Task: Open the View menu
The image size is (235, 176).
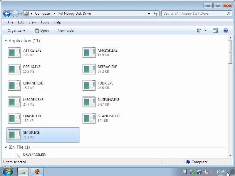Action: 32,22
